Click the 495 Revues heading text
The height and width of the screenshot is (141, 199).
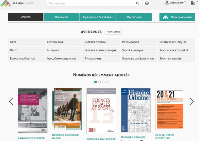[x=91, y=32]
